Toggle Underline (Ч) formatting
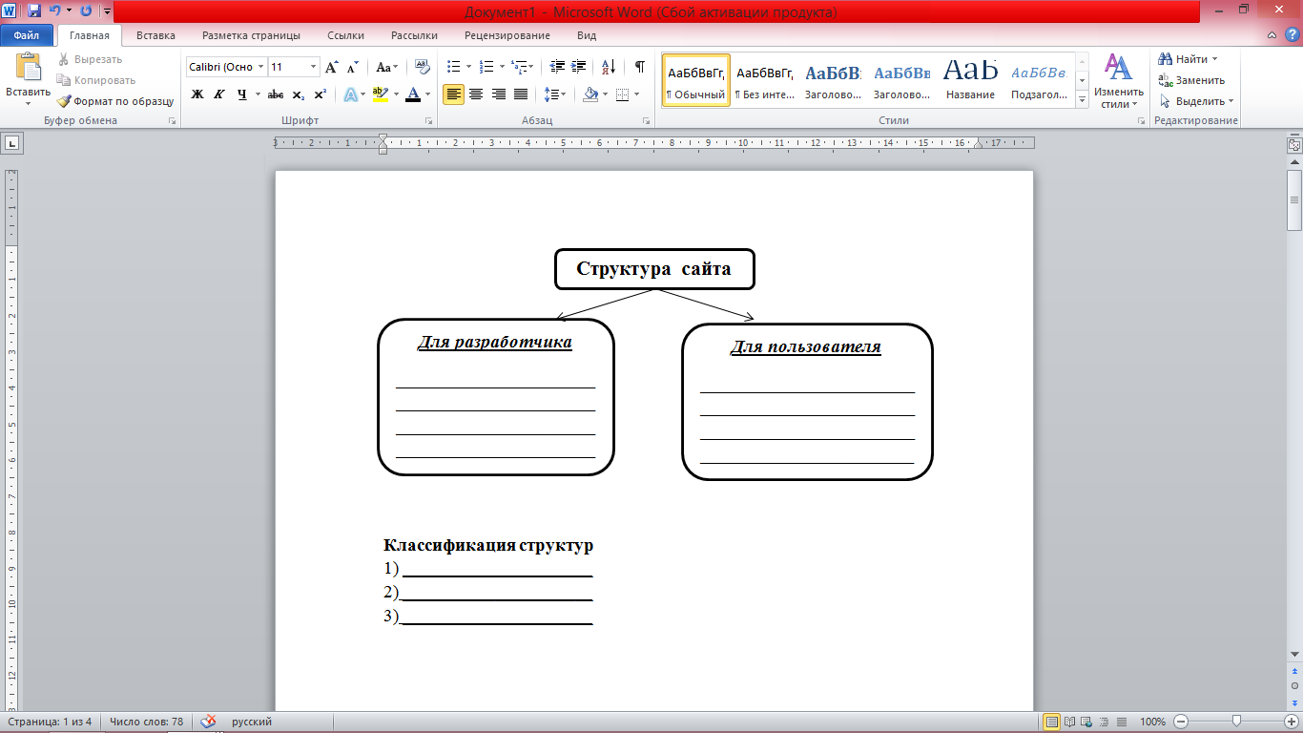The width and height of the screenshot is (1303, 733). (x=242, y=94)
